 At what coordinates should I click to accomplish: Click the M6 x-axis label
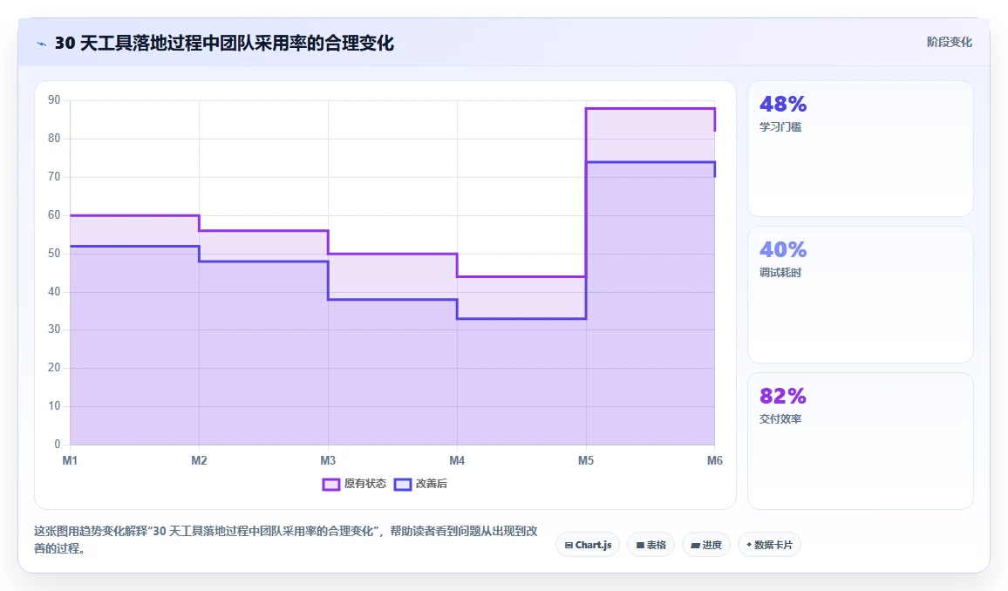715,460
